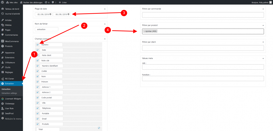Clear the 05/09/2019 start date
Image resolution: width=273 pixels, height=131 pixels.
50,14
